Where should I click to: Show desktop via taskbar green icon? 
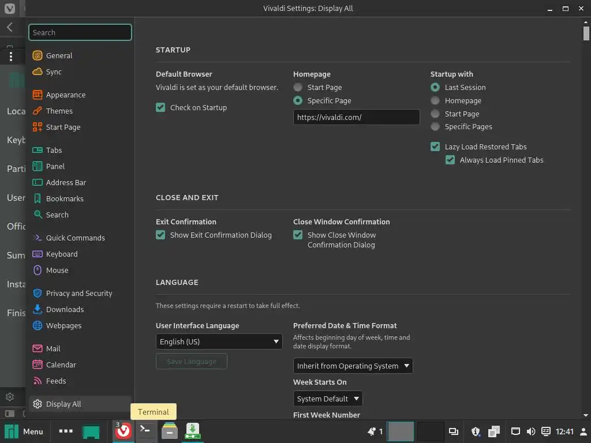click(91, 431)
